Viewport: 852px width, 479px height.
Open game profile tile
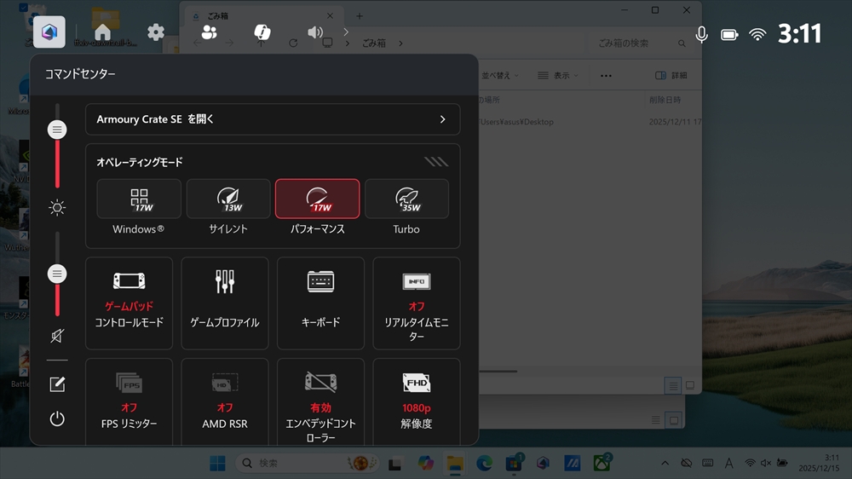pyautogui.click(x=225, y=303)
